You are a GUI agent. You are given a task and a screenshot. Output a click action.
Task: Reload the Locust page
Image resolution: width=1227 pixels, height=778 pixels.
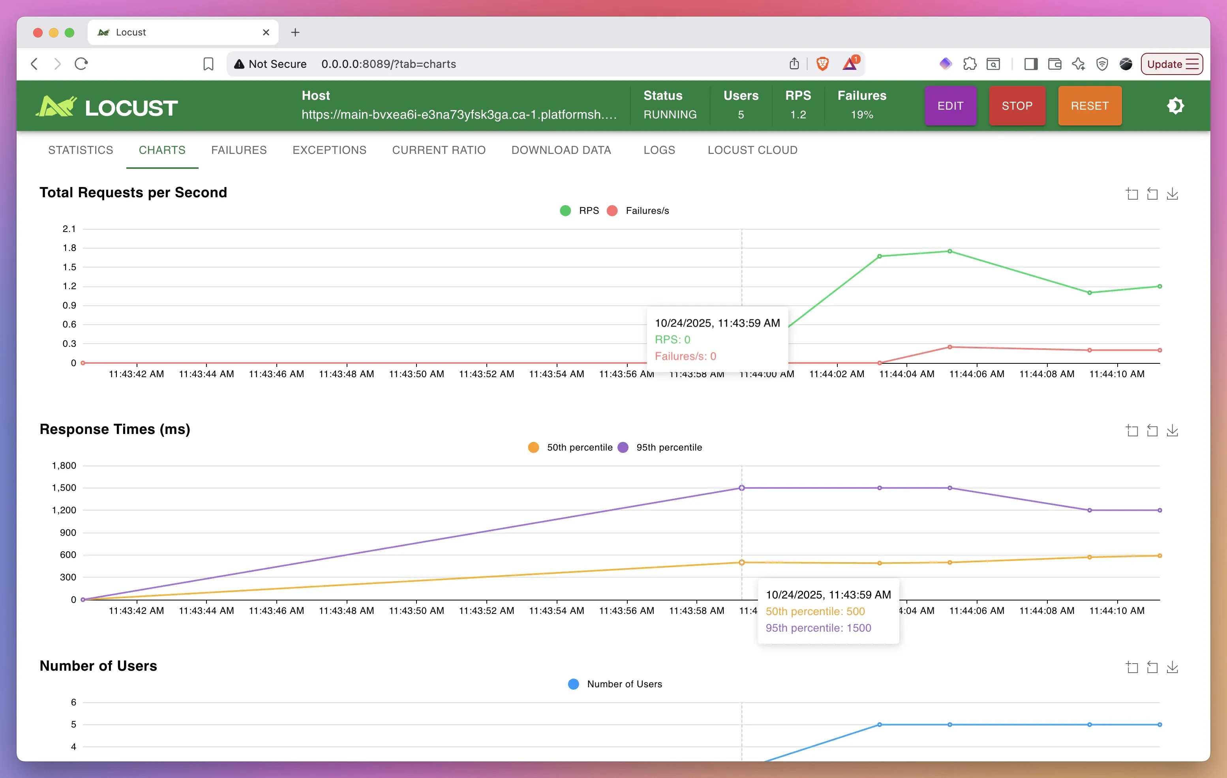pos(82,64)
